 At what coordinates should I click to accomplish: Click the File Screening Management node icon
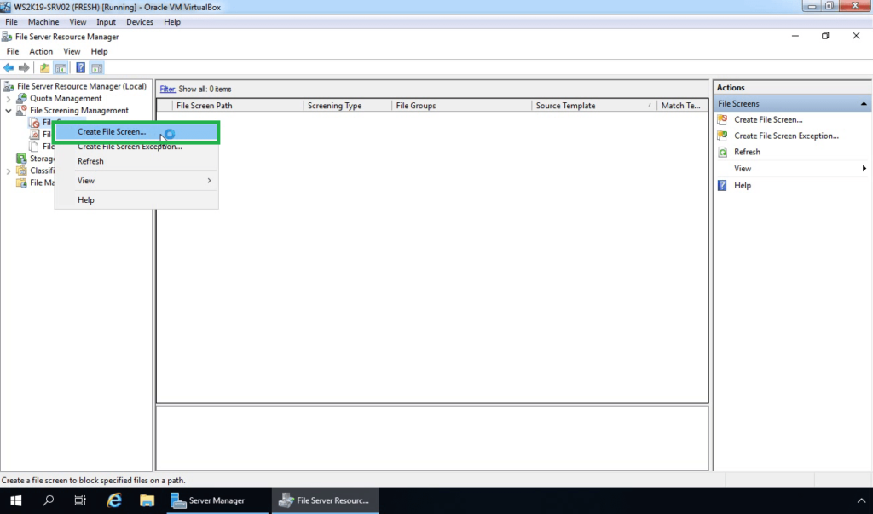tap(21, 110)
